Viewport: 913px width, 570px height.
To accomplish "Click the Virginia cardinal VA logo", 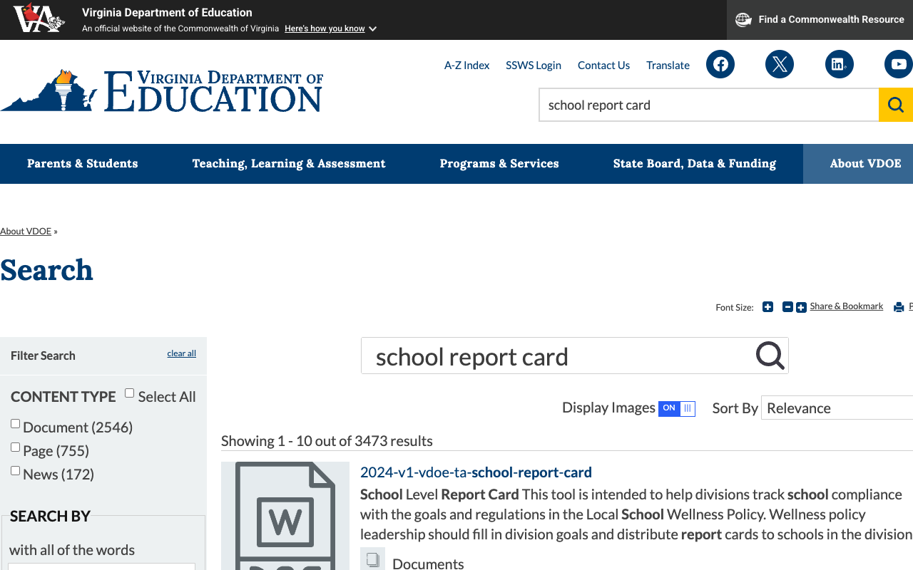I will [x=39, y=19].
